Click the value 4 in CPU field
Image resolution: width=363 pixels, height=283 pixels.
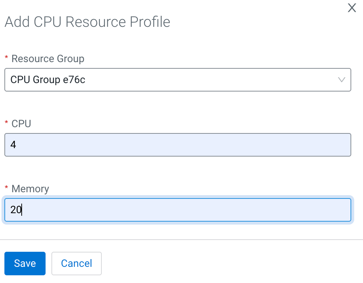[x=13, y=145]
